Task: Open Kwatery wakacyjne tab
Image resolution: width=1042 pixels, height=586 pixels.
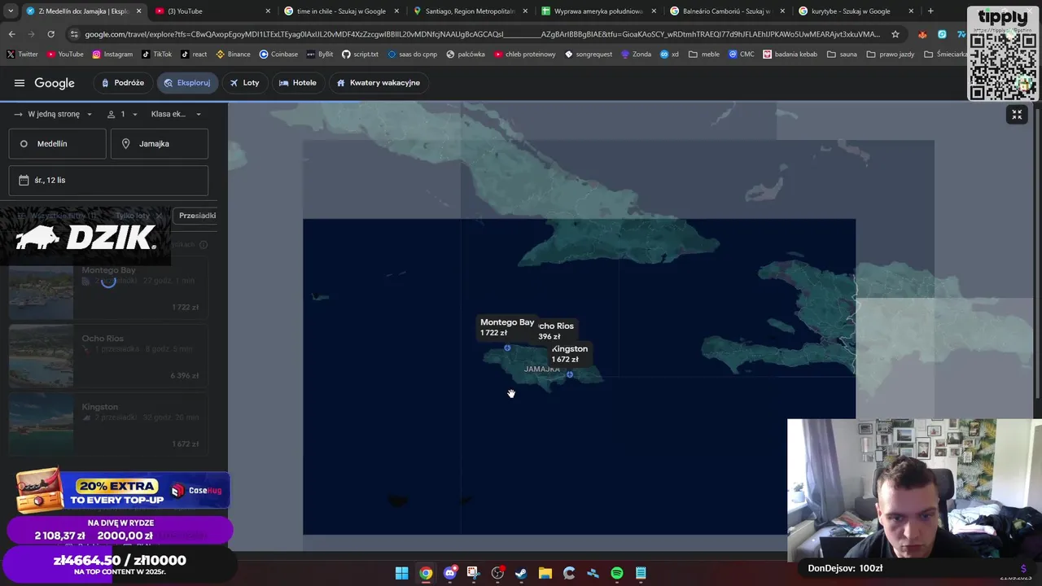Action: (x=379, y=83)
